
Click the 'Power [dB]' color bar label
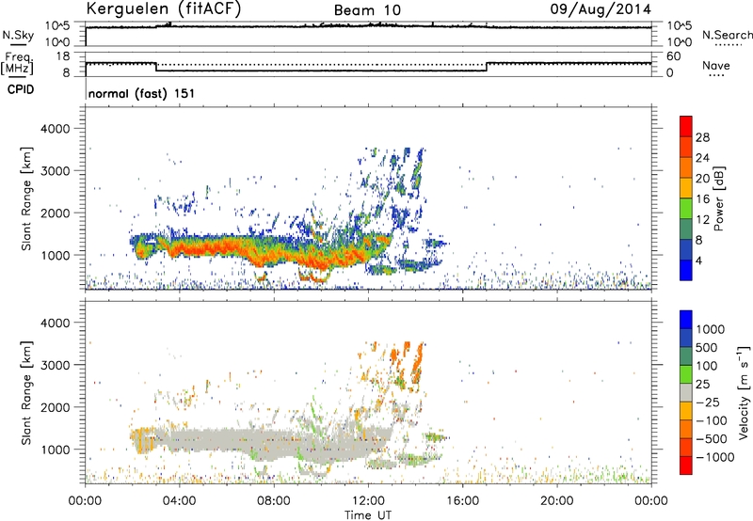[719, 198]
